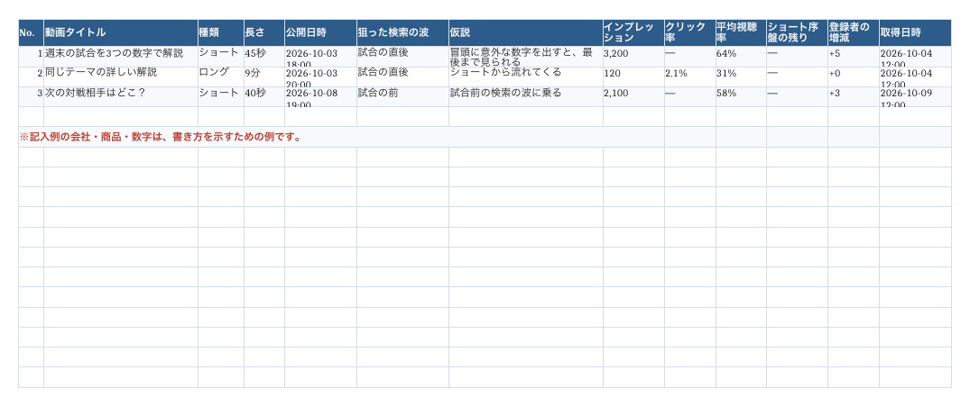Select the "9分" length cell
This screenshot has height=406, width=970.
point(264,77)
